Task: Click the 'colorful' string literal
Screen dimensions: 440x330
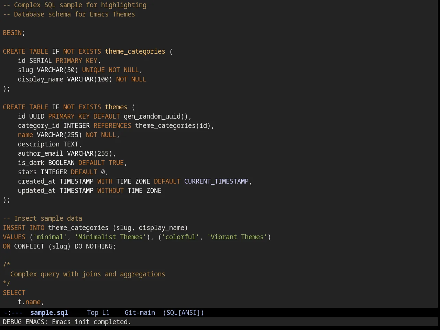Action: coord(180,237)
